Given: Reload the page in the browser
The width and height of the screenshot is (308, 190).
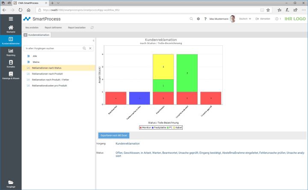Looking at the screenshot, I should point(21,10).
